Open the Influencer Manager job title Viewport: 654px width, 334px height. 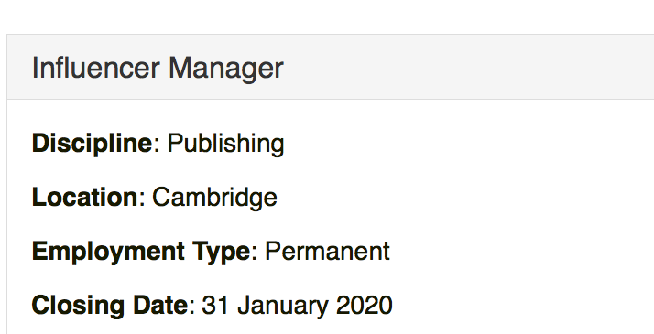pyautogui.click(x=158, y=68)
